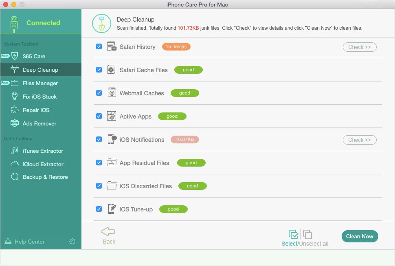
Task: Click the 'good' badge for iOS Discarded Files
Action: point(193,186)
